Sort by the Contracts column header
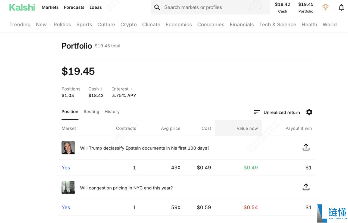Image resolution: width=348 pixels, height=223 pixels. pos(126,128)
